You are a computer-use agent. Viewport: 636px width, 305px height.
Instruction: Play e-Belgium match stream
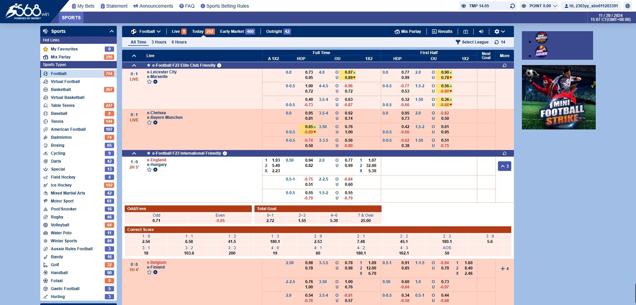[155, 272]
